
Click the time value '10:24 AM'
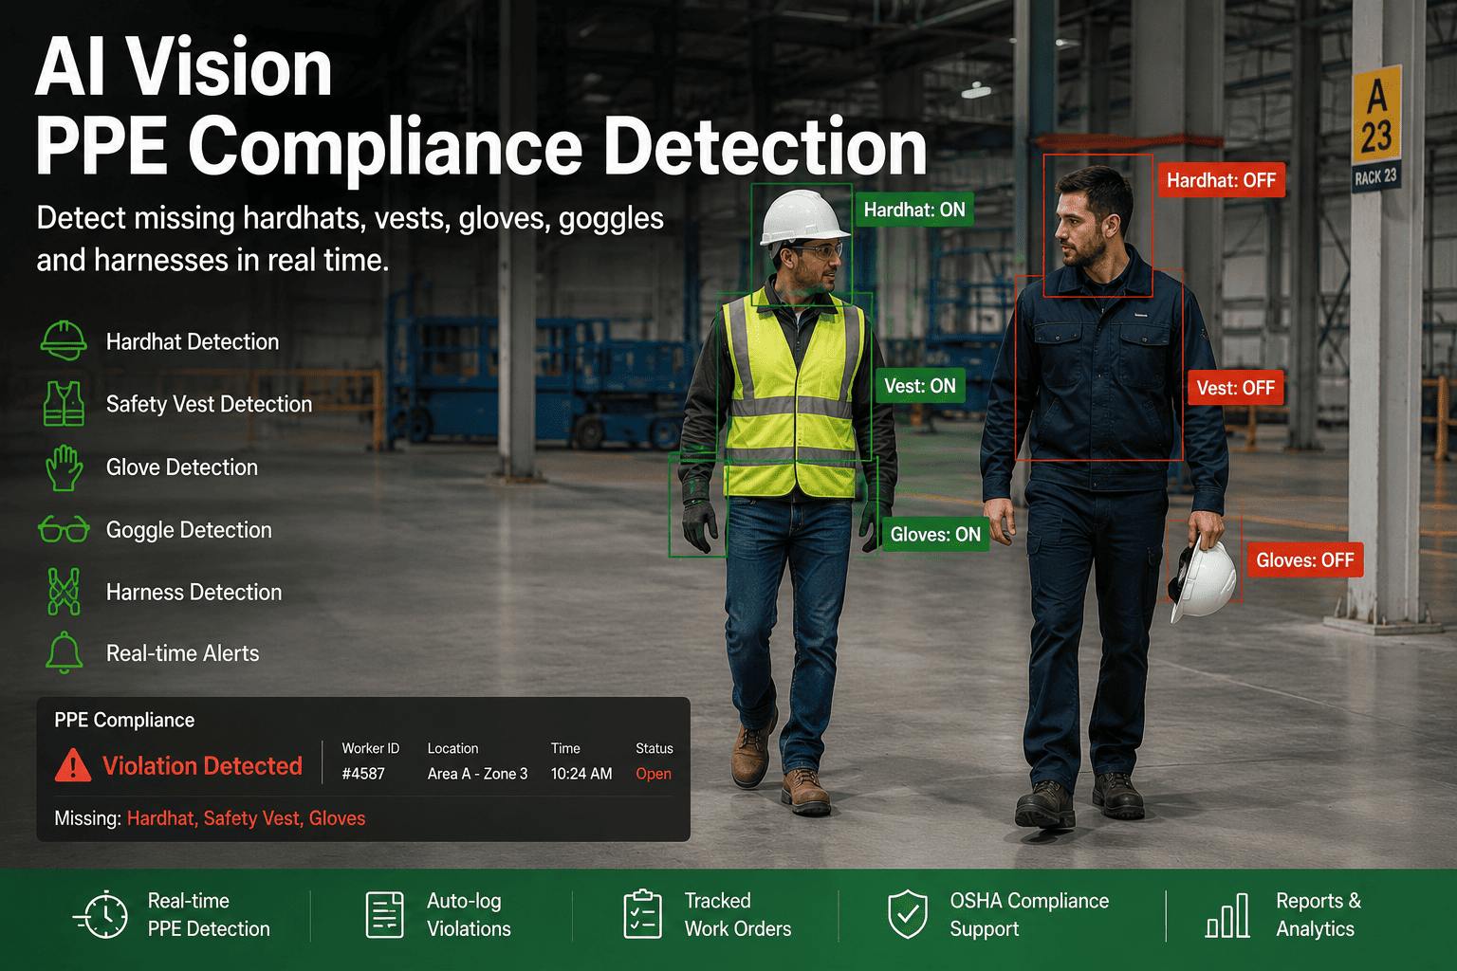pyautogui.click(x=581, y=774)
